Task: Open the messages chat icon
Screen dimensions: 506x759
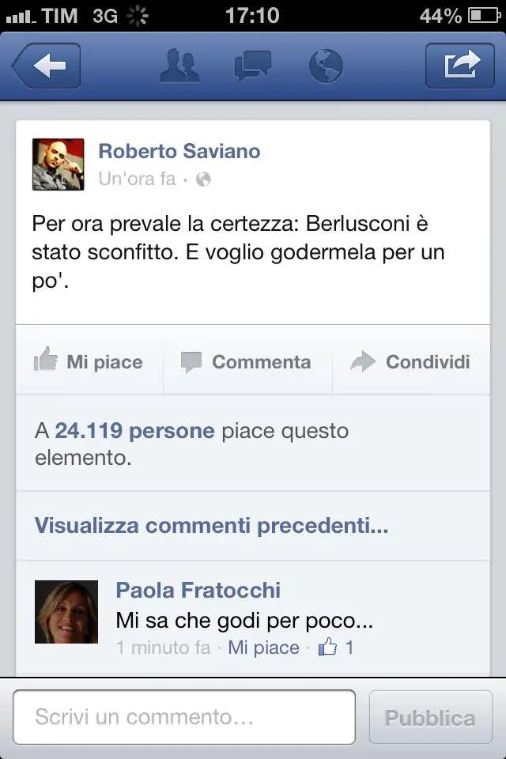Action: click(252, 66)
